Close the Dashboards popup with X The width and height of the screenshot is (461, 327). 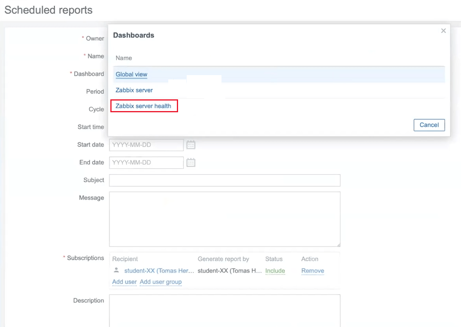coord(443,31)
